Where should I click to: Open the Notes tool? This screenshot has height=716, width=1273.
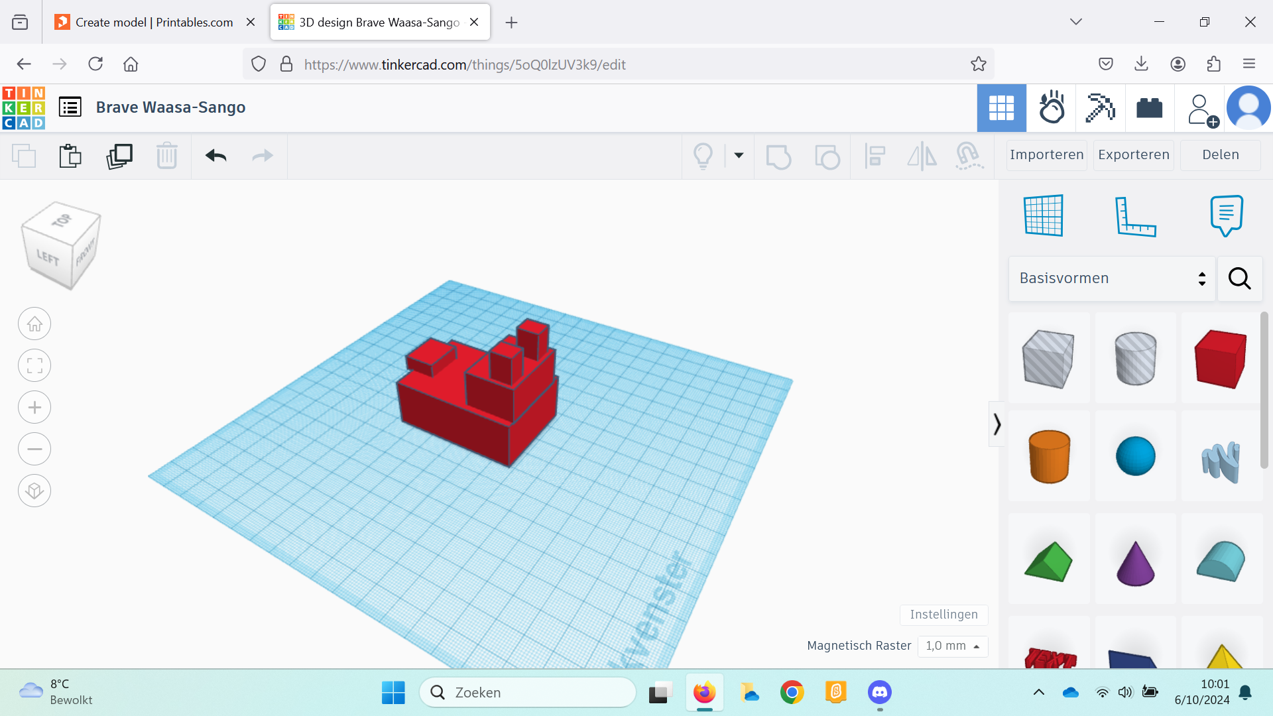(x=1226, y=215)
